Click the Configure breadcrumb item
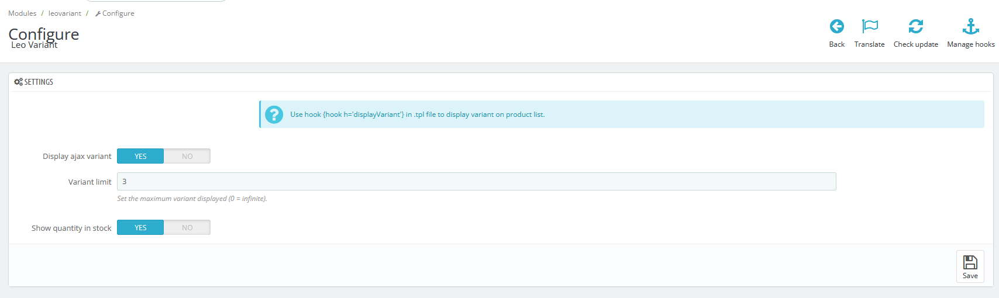The image size is (999, 298). click(x=115, y=13)
